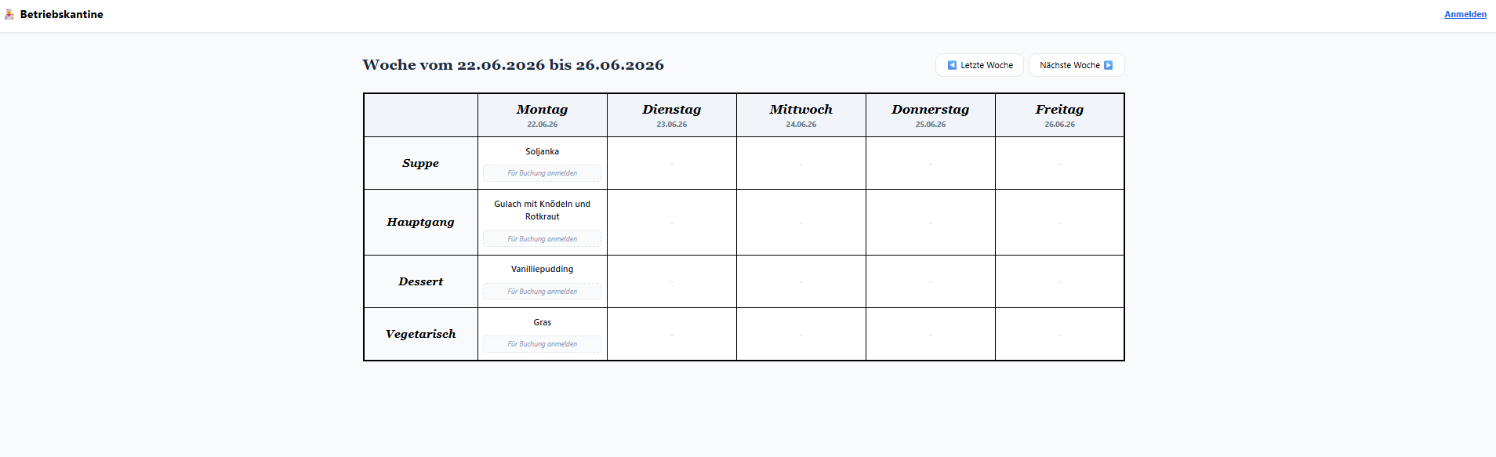Click the Betriebskantine logo icon
The width and height of the screenshot is (1496, 457).
pos(9,14)
